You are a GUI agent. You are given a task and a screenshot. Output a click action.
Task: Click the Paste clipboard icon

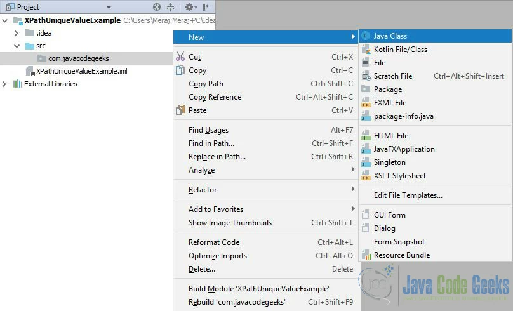click(x=180, y=110)
